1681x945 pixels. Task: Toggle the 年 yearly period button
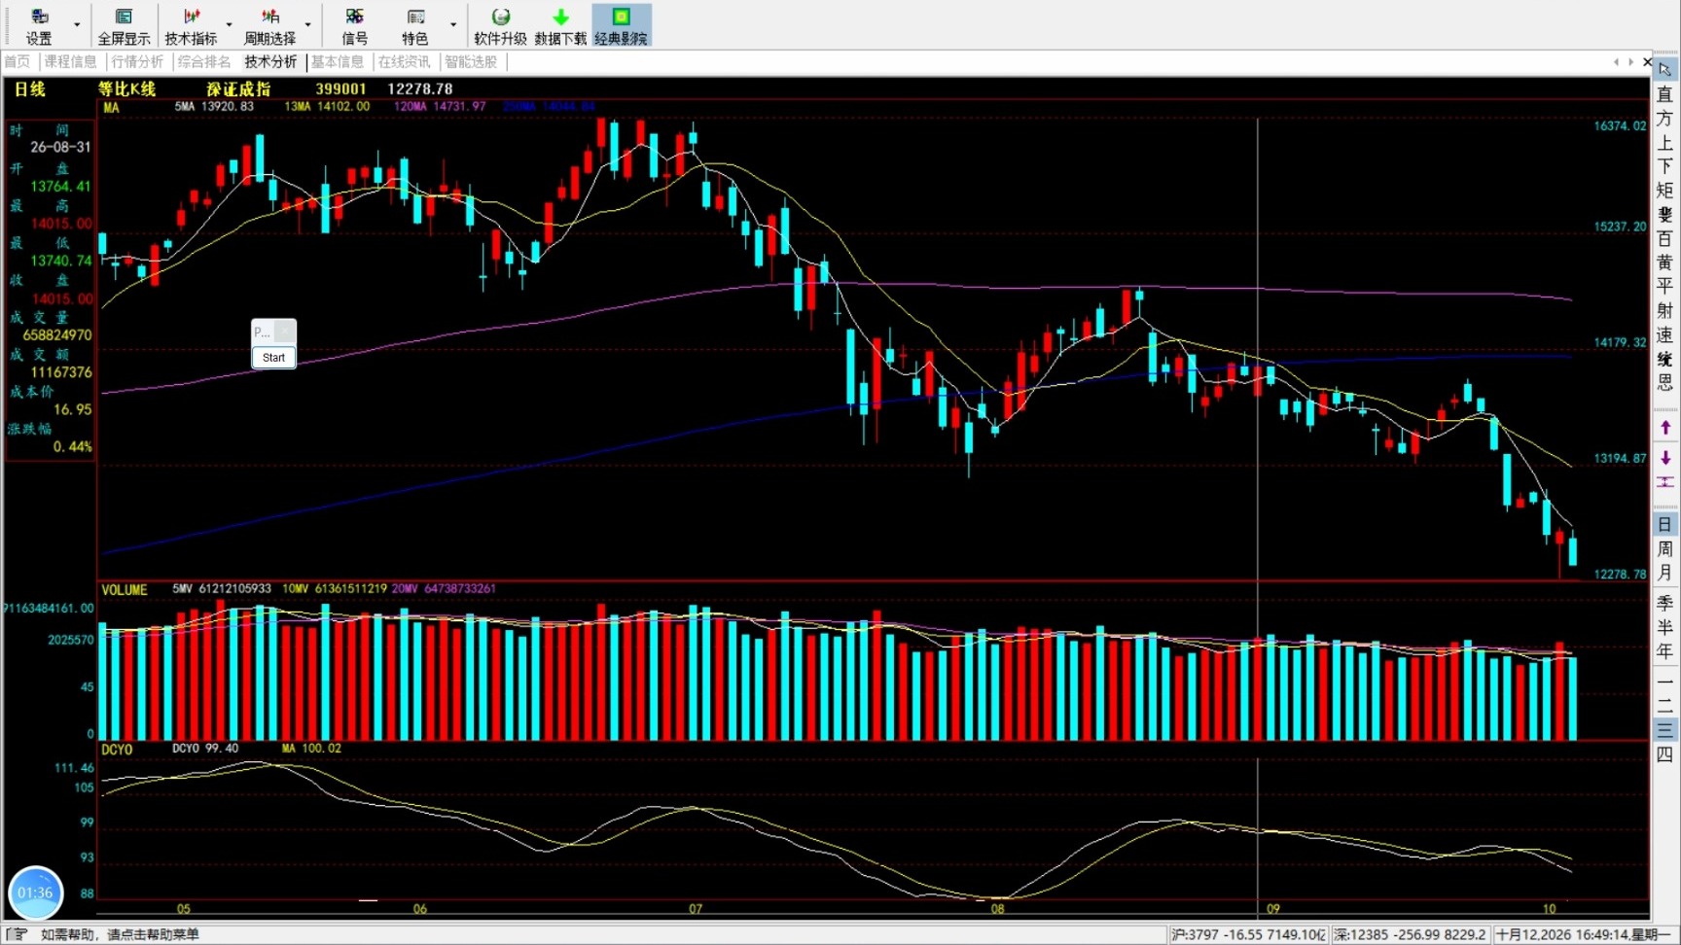(x=1664, y=651)
